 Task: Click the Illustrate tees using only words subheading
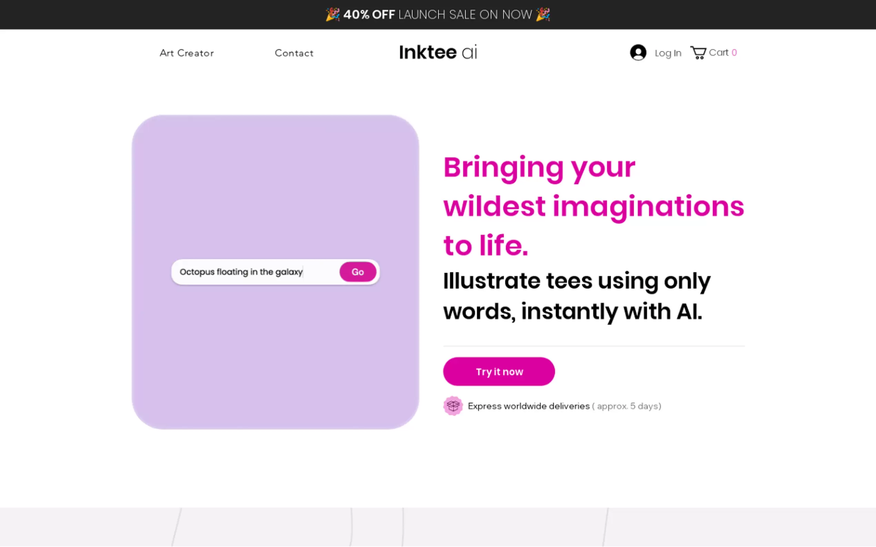(577, 296)
